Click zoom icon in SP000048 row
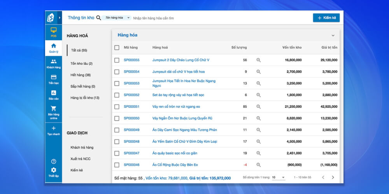 click(x=259, y=142)
